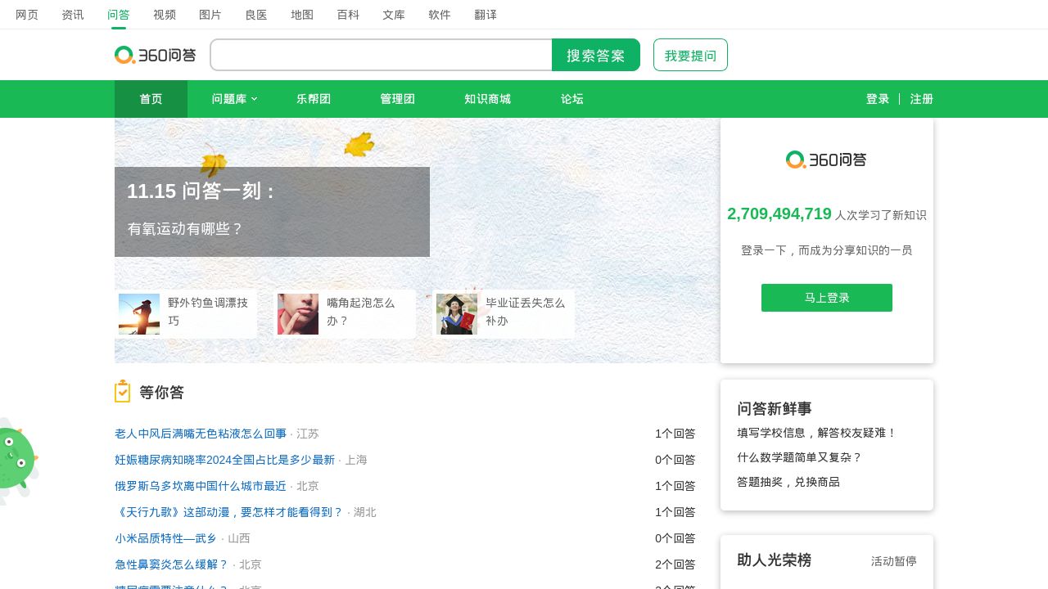Image resolution: width=1048 pixels, height=589 pixels.
Task: Switch to the 良医 tab
Action: tap(256, 15)
